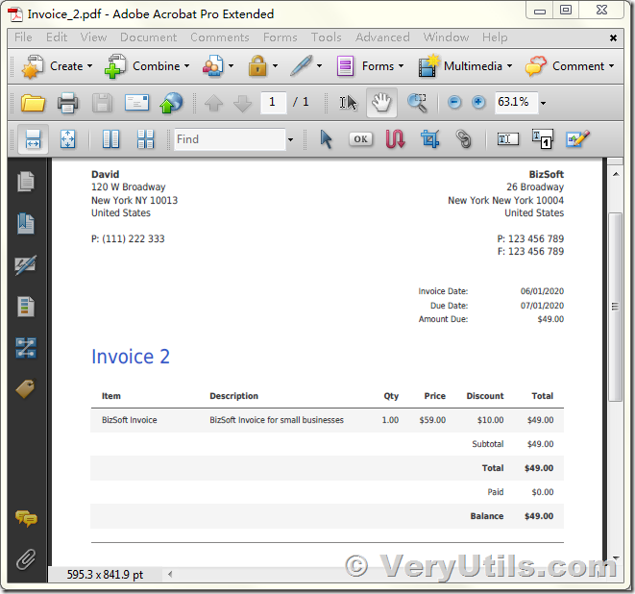This screenshot has height=594, width=635.
Task: Open the Comments panel speech bubbles
Action: 26,519
